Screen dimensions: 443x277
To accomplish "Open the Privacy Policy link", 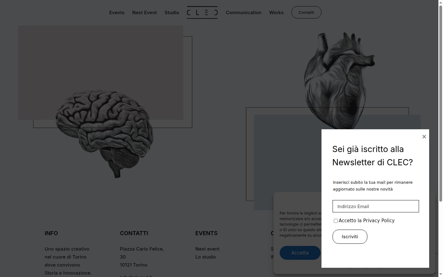I will [379, 221].
